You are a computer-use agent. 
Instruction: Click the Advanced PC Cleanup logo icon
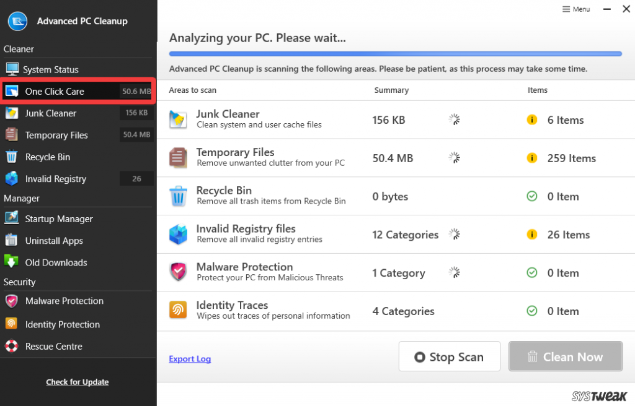17,21
